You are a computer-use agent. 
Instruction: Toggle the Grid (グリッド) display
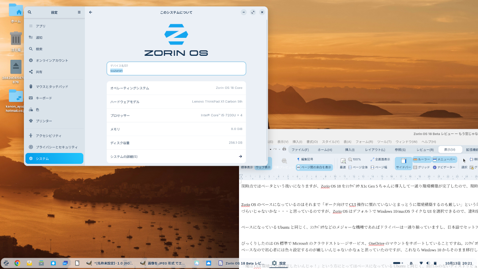pos(422,167)
